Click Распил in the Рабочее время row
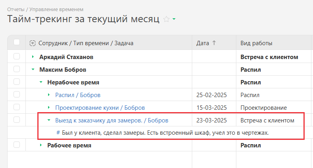Screen dimensions: 313x168 tap(251, 145)
